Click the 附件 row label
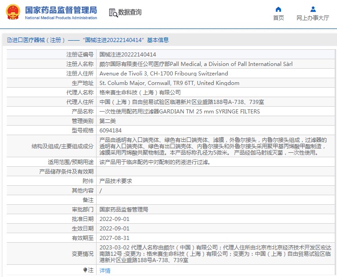The height and width of the screenshot is (277, 337). (x=88, y=181)
